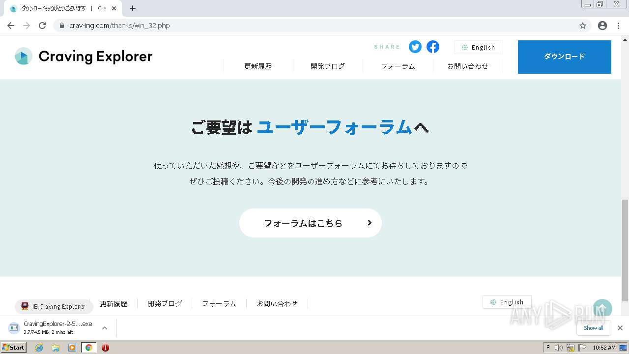The width and height of the screenshot is (629, 354).
Task: Click 旧 Craving Explorer link
Action: point(54,306)
